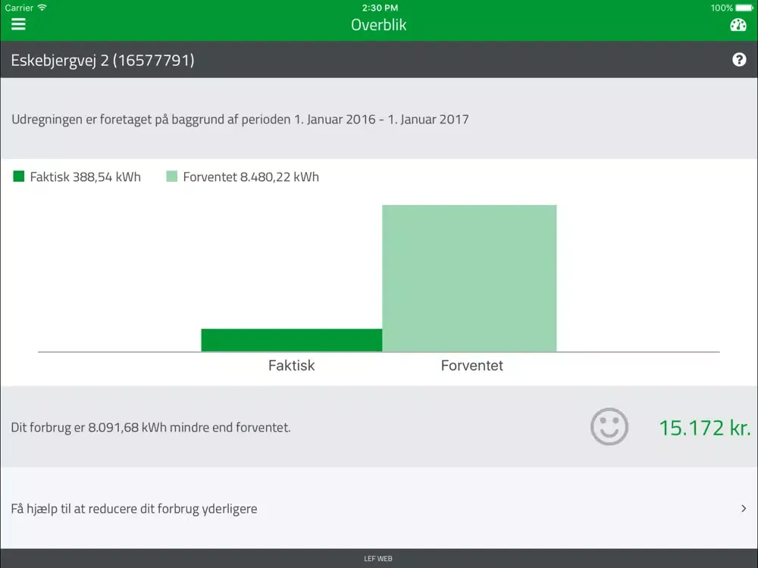The height and width of the screenshot is (568, 758).
Task: Tap the Faktisk axis label
Action: [292, 365]
